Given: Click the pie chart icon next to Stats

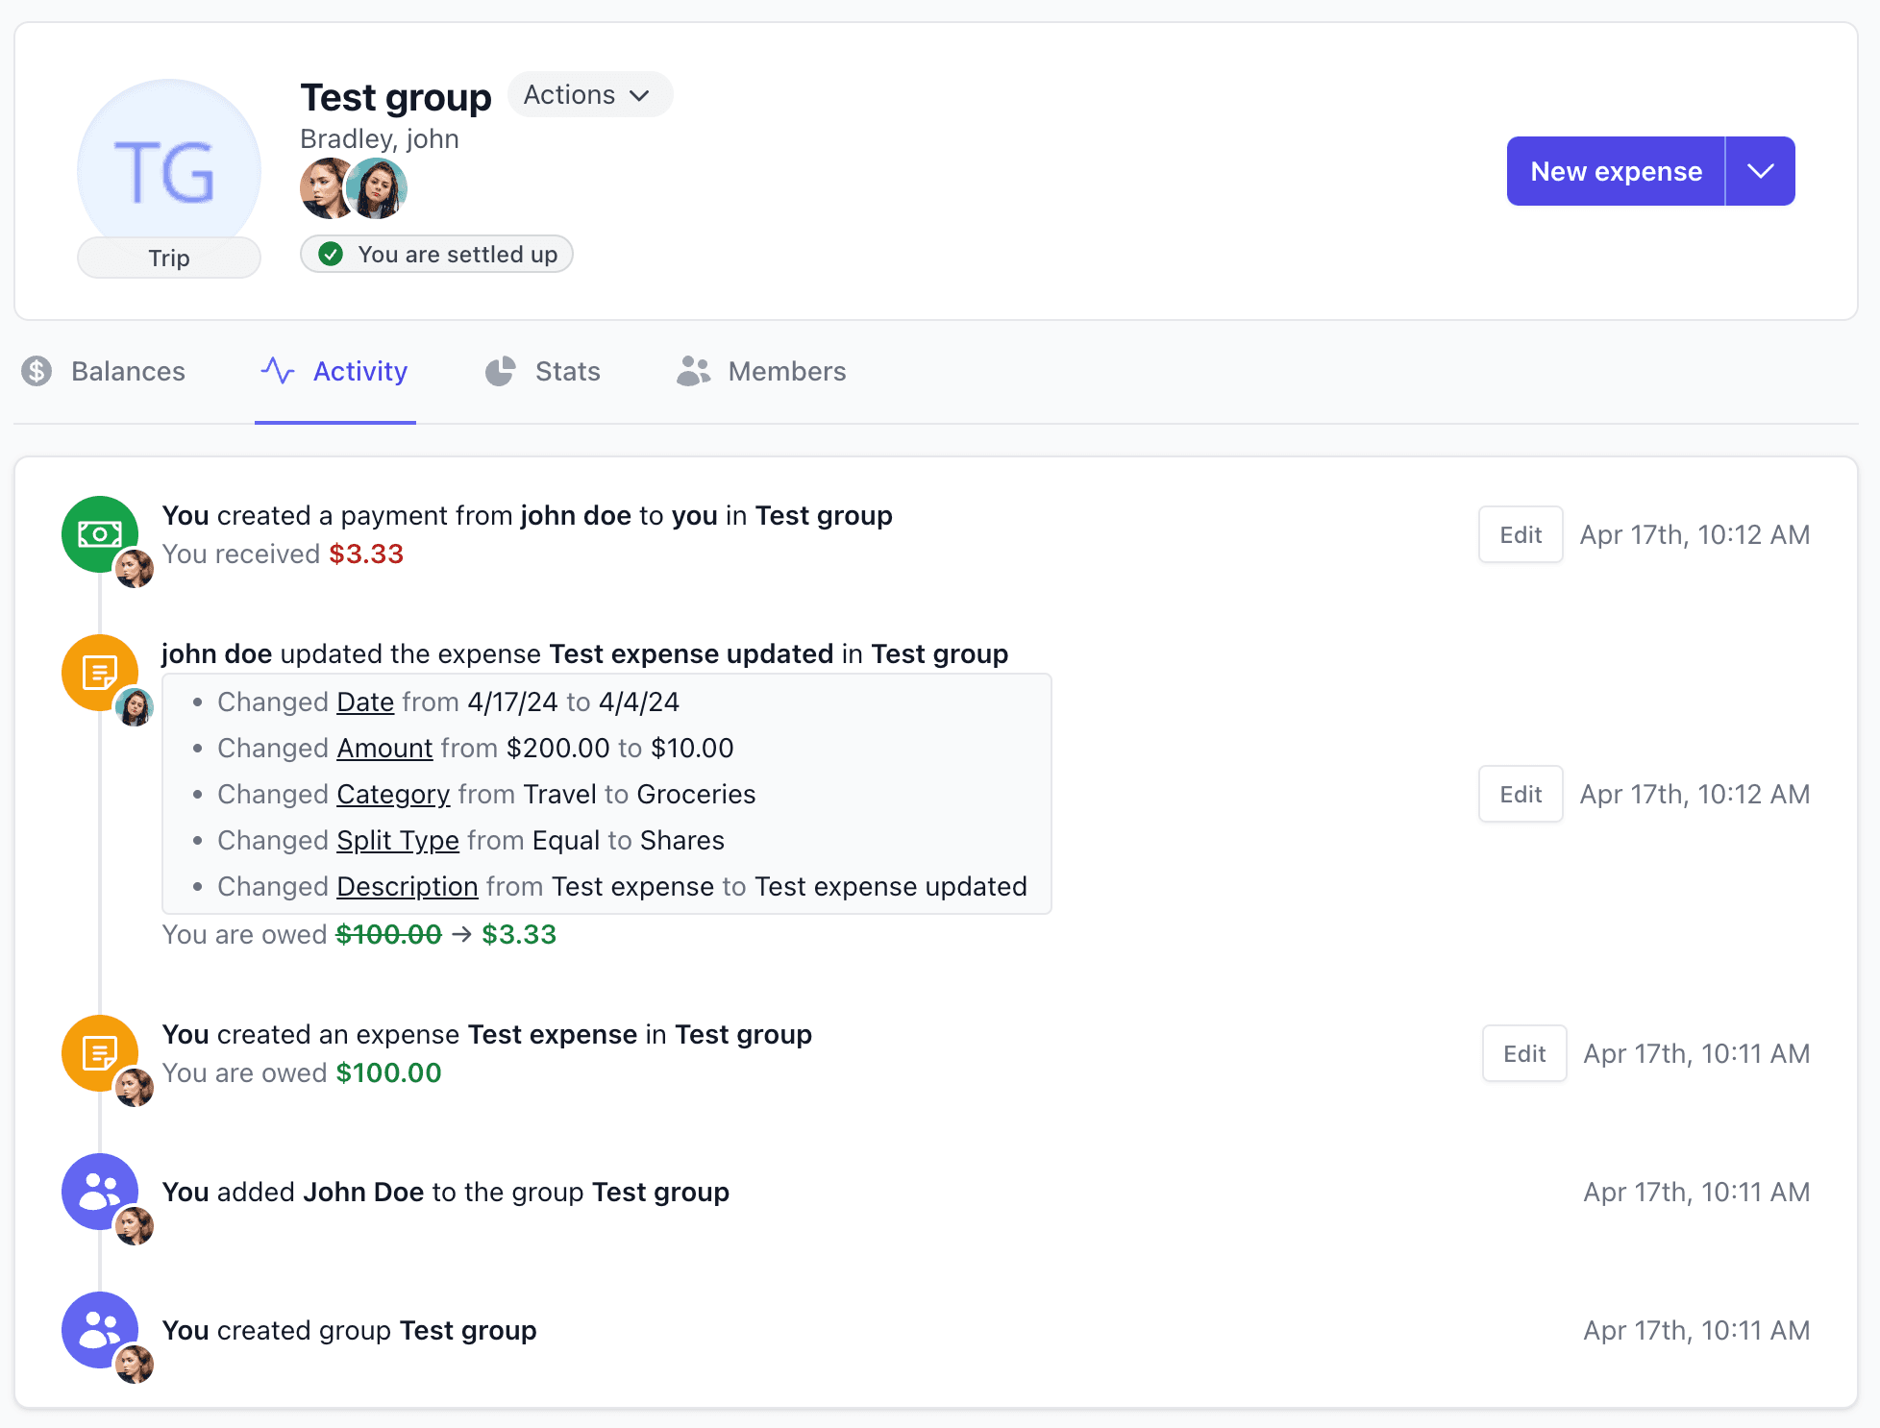Looking at the screenshot, I should tap(501, 371).
